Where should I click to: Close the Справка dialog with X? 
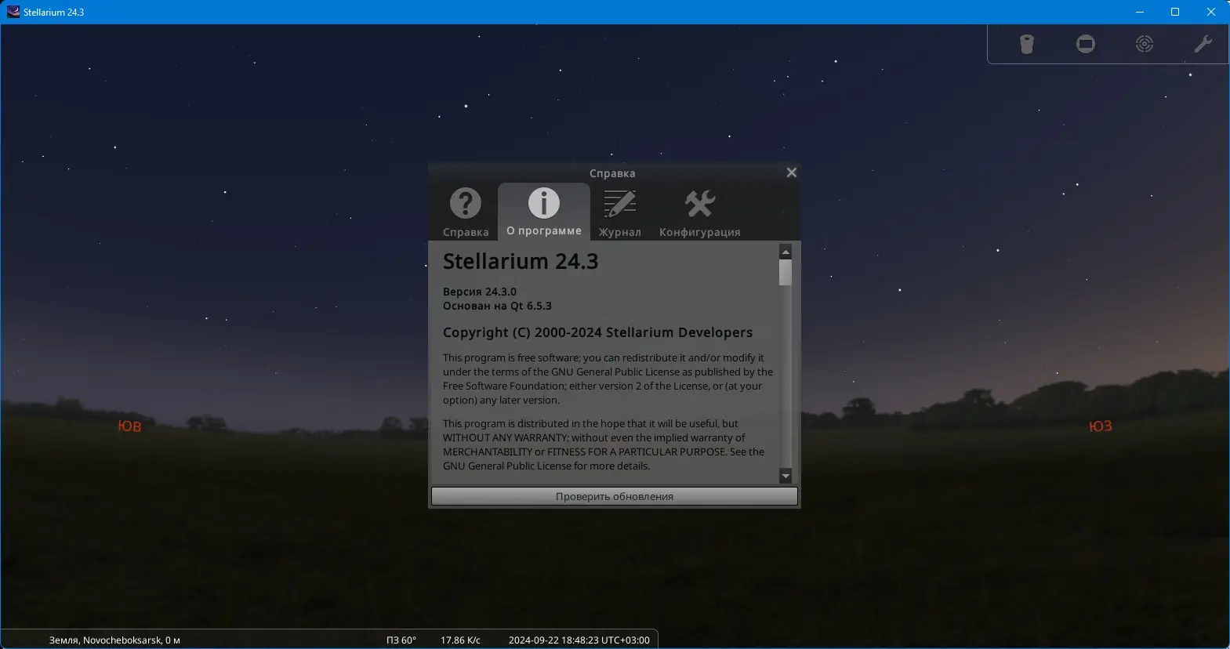tap(792, 172)
